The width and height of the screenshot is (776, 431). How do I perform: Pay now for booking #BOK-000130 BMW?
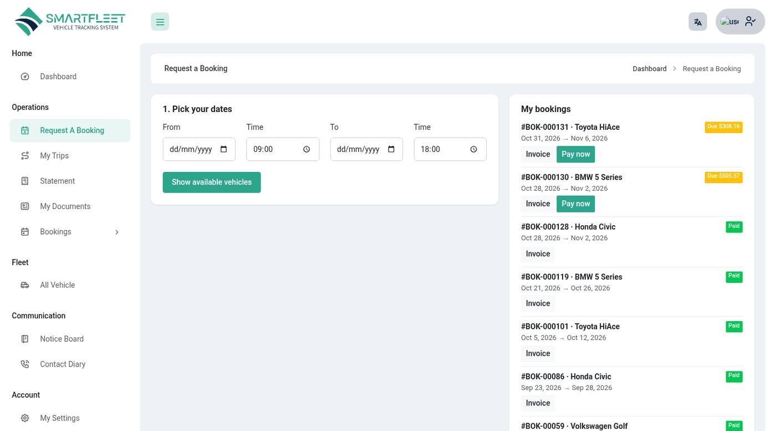pos(575,204)
